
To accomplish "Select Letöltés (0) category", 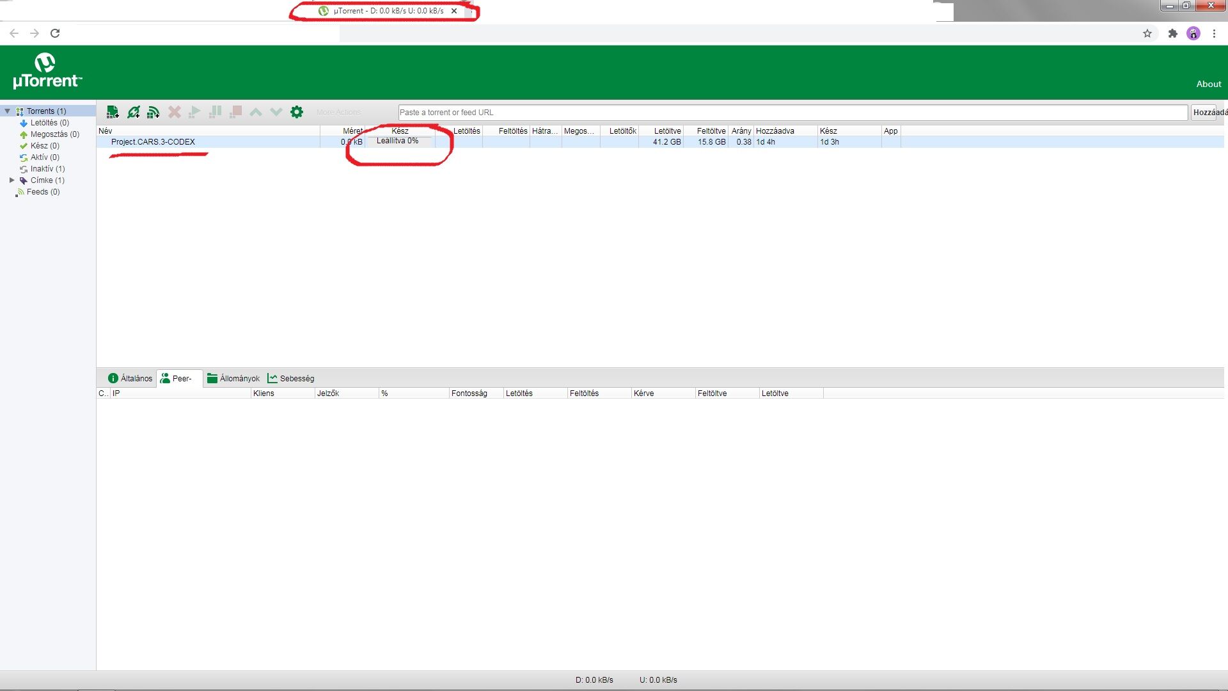I will (50, 123).
